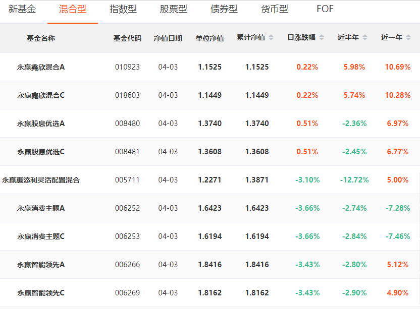Click the 5.12% one-year return
Image resolution: width=420 pixels, height=309 pixels.
click(398, 265)
